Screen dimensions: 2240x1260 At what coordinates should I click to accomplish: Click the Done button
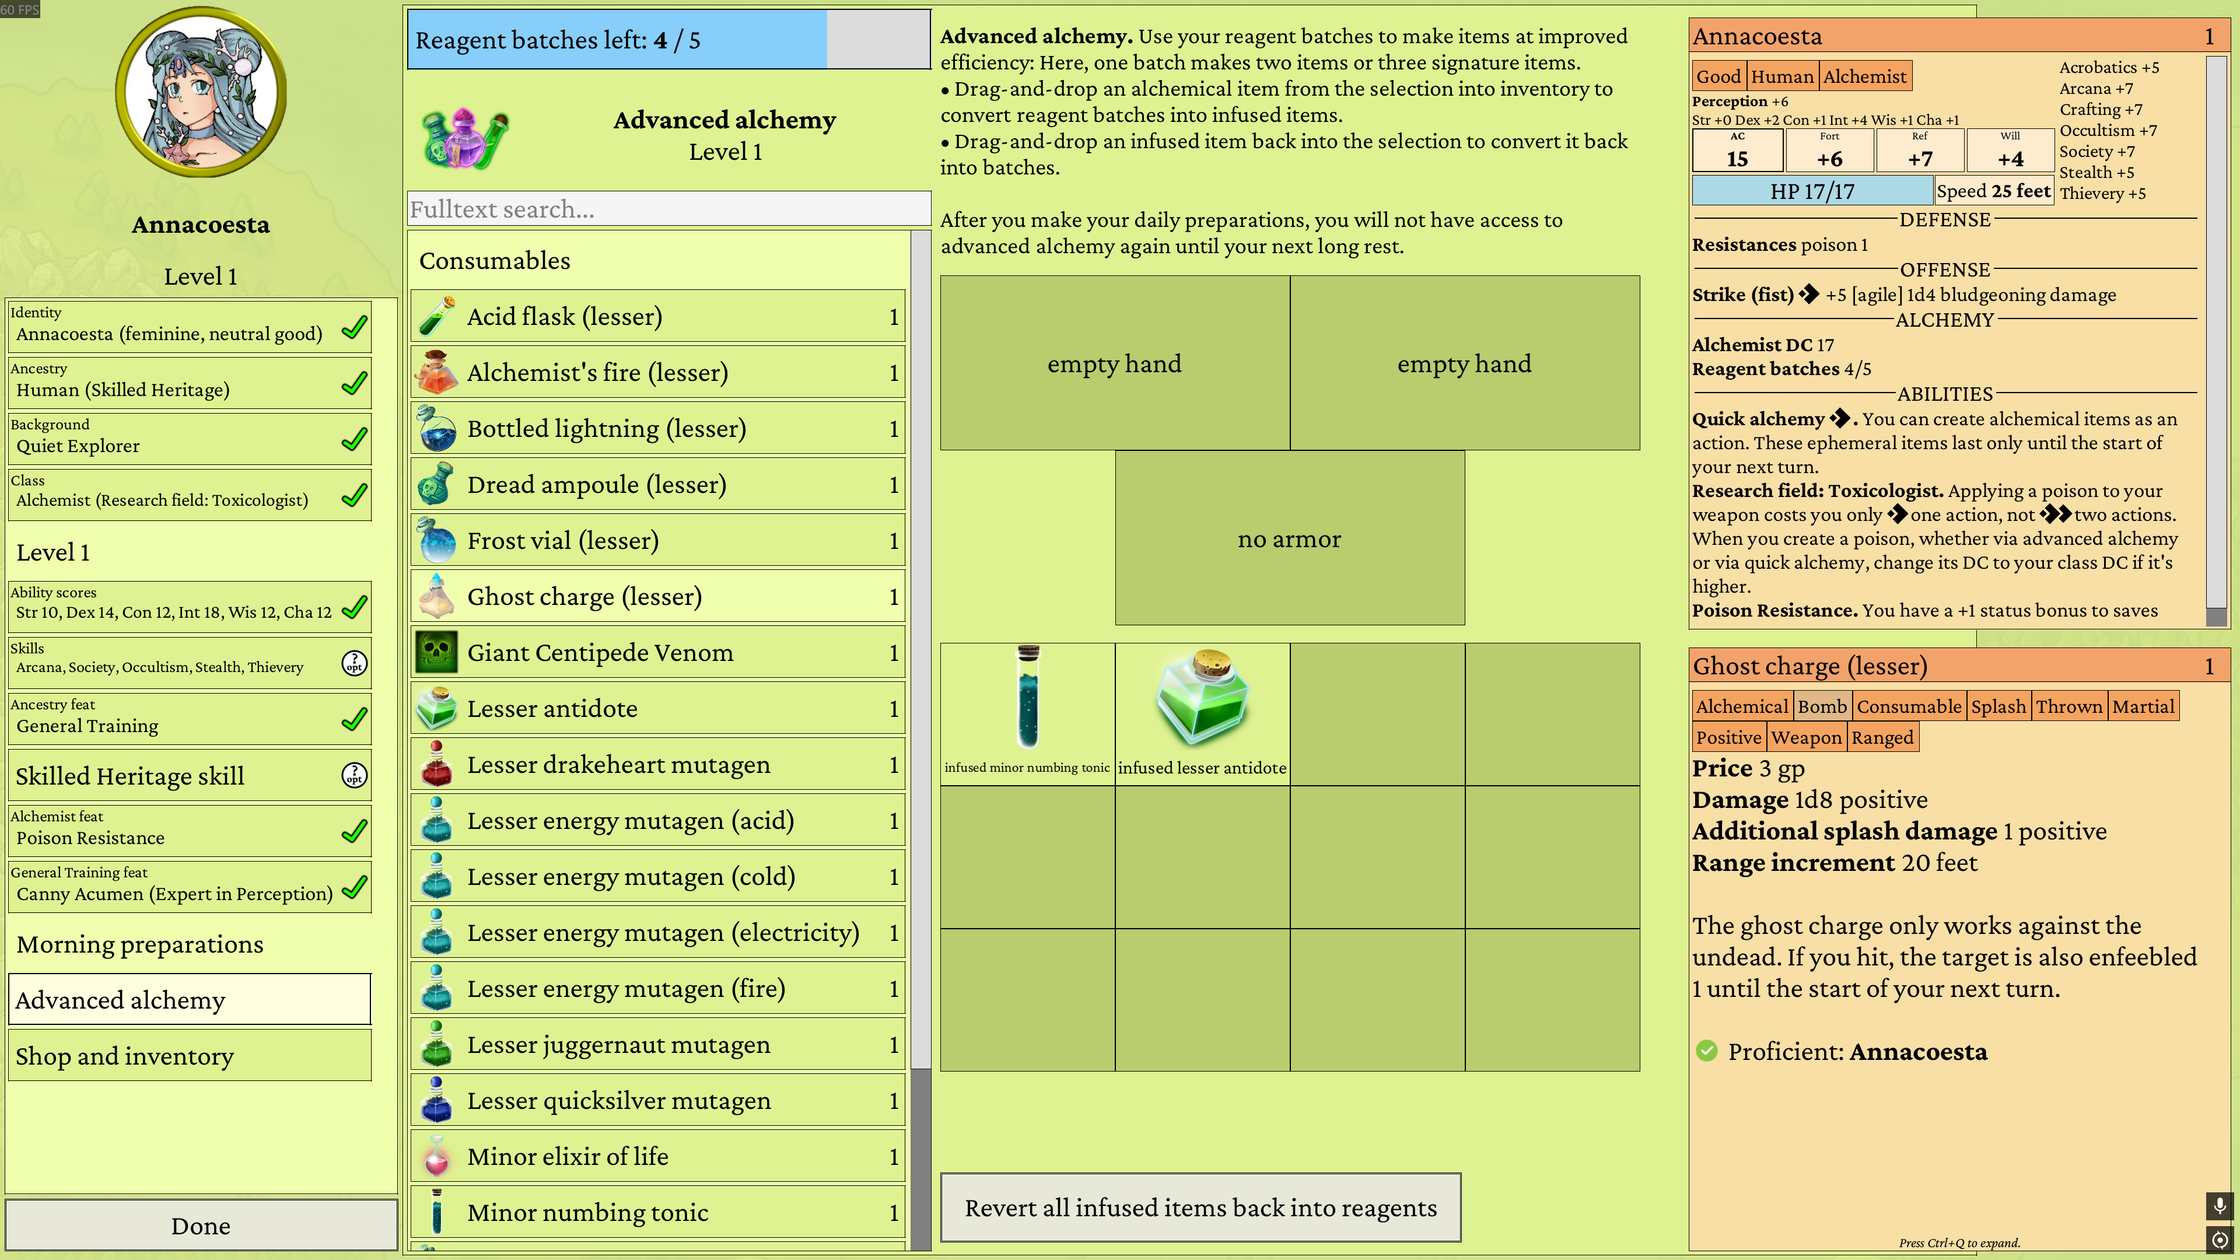(201, 1226)
